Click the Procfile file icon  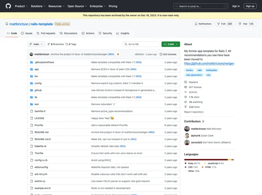[x=31, y=125]
